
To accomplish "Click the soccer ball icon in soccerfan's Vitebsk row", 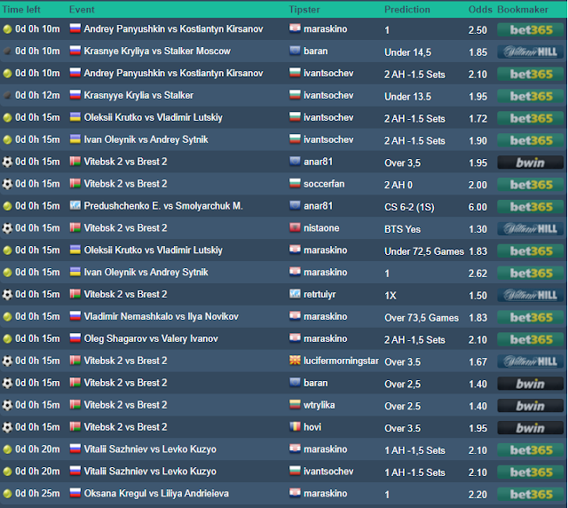I will click(7, 184).
